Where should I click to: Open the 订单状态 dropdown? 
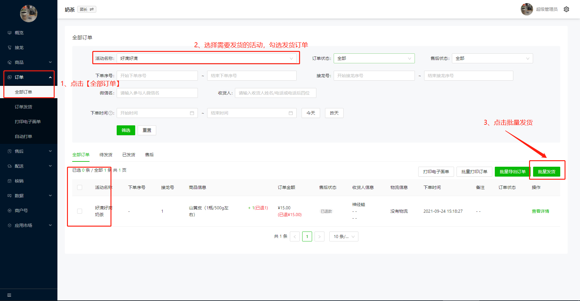[374, 58]
